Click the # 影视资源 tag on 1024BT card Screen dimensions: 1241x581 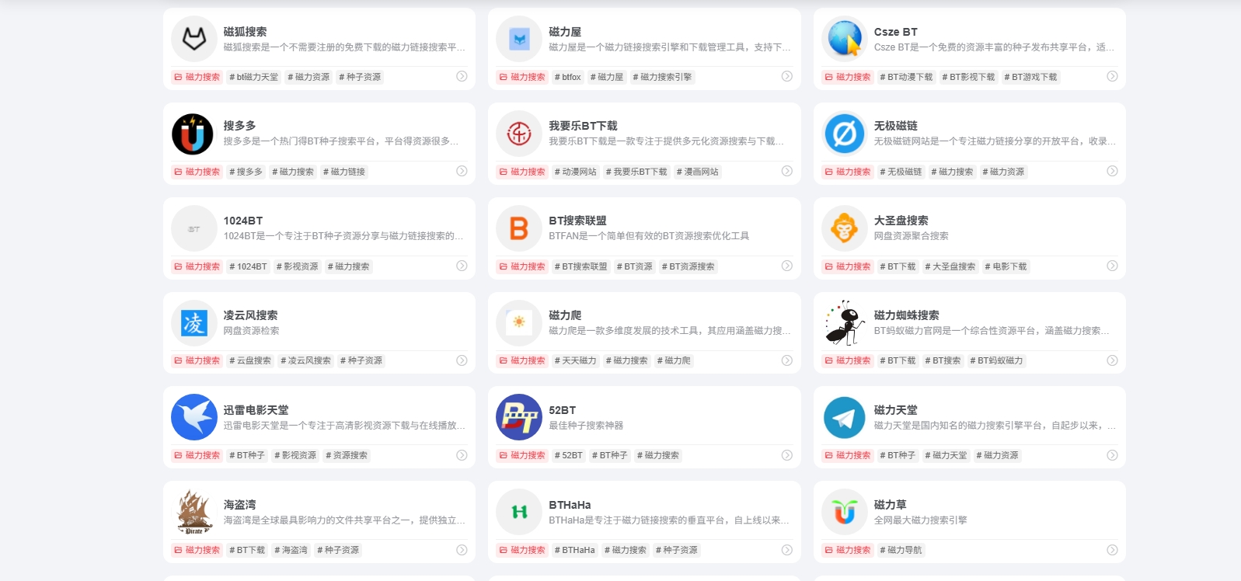point(298,266)
